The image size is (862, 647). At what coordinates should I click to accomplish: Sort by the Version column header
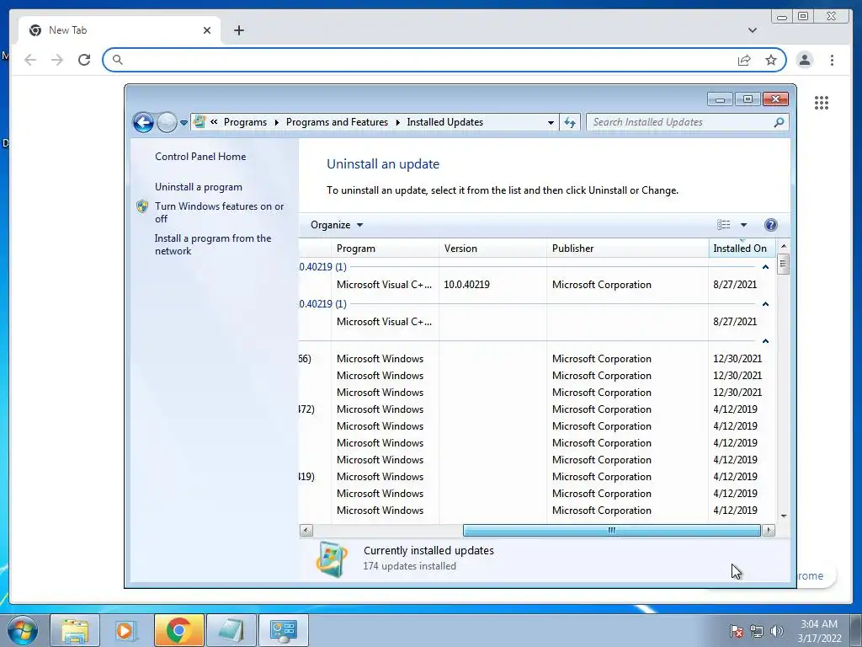click(x=493, y=249)
